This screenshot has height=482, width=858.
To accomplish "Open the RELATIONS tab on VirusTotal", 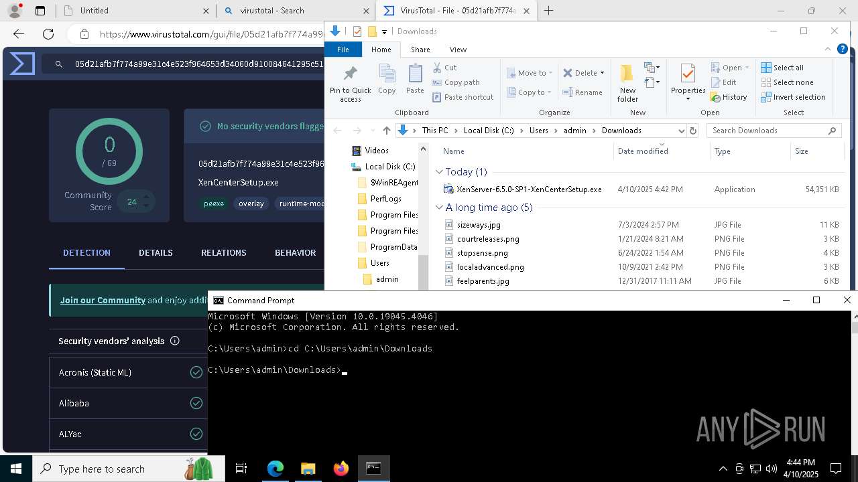I will pyautogui.click(x=224, y=252).
